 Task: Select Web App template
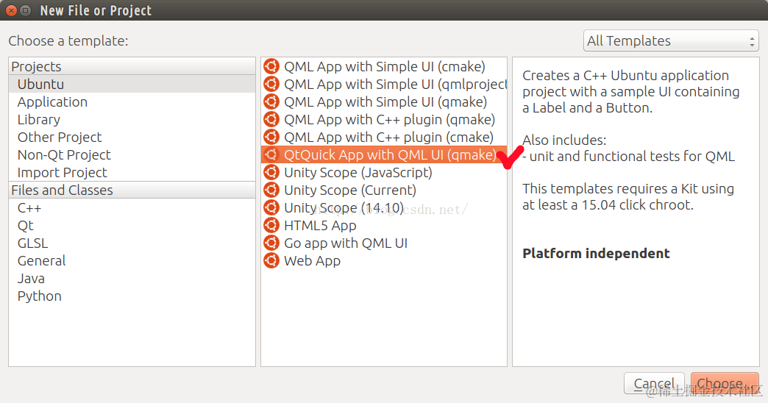pyautogui.click(x=384, y=260)
